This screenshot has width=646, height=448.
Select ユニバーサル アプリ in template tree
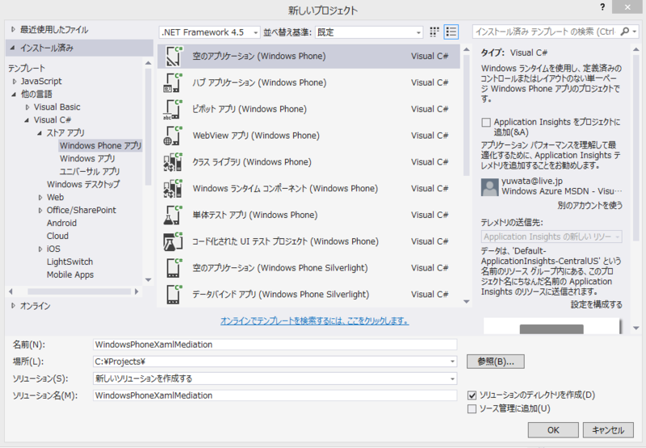[90, 171]
